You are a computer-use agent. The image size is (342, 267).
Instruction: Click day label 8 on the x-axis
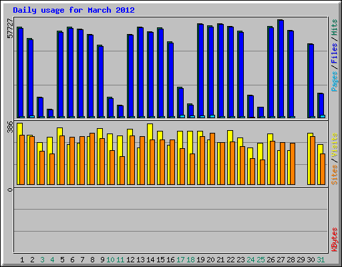click(92, 260)
